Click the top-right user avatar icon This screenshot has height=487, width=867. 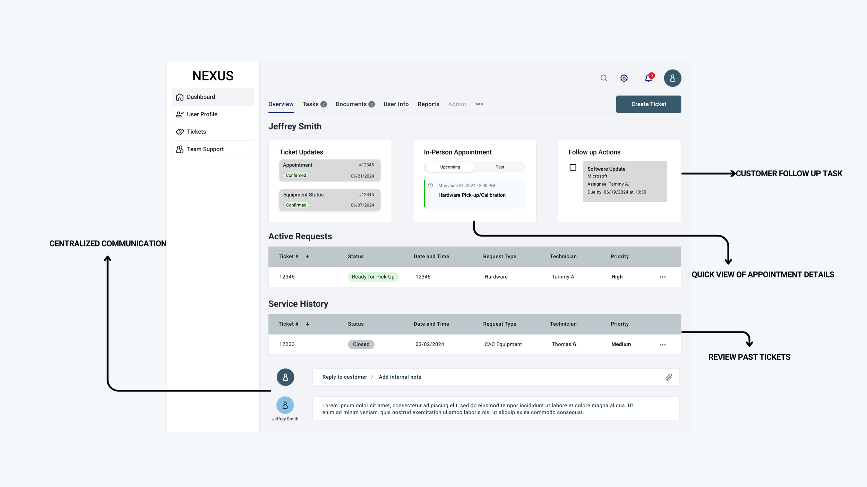[672, 78]
